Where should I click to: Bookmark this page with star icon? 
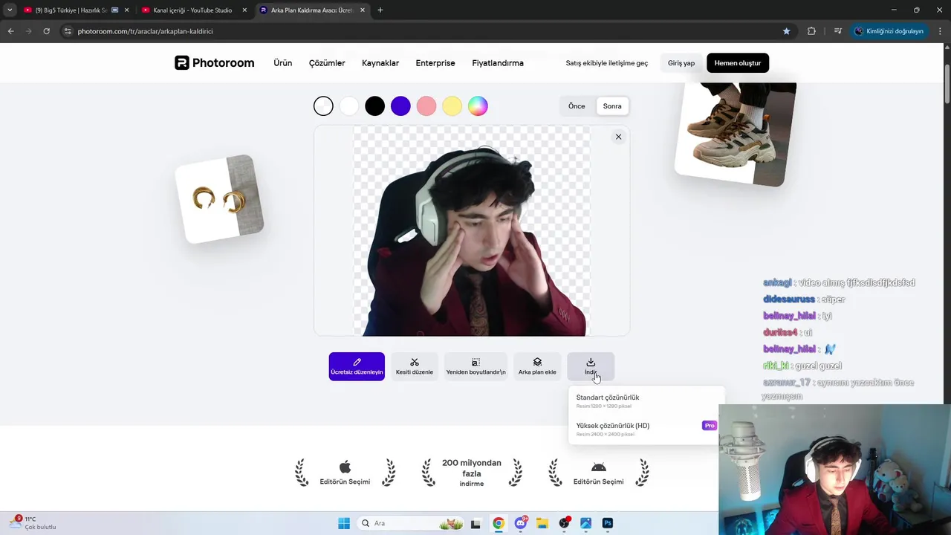tap(787, 31)
